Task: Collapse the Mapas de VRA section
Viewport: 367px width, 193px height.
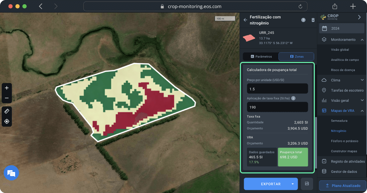Action: (x=362, y=110)
